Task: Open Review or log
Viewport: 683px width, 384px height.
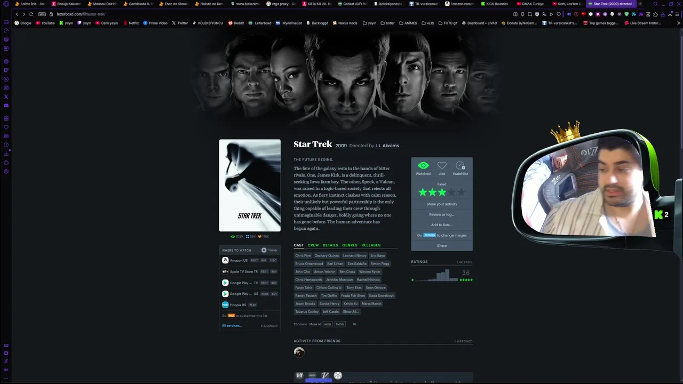Action: (x=442, y=214)
